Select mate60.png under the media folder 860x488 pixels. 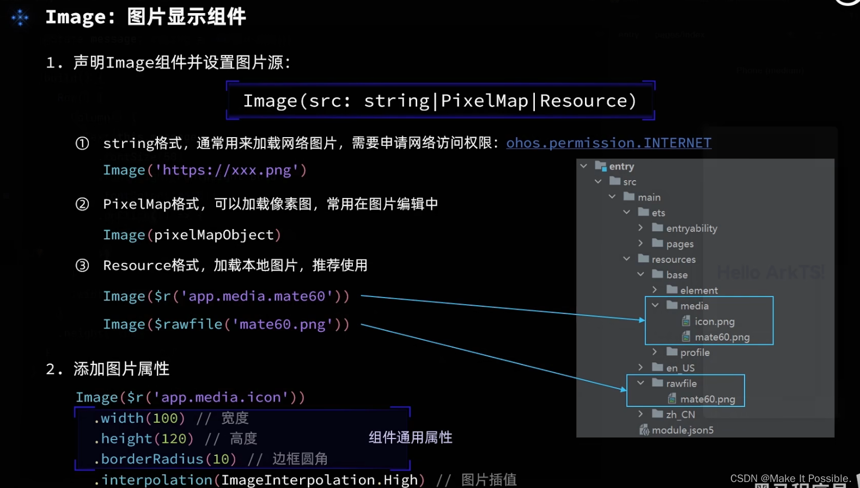point(722,337)
